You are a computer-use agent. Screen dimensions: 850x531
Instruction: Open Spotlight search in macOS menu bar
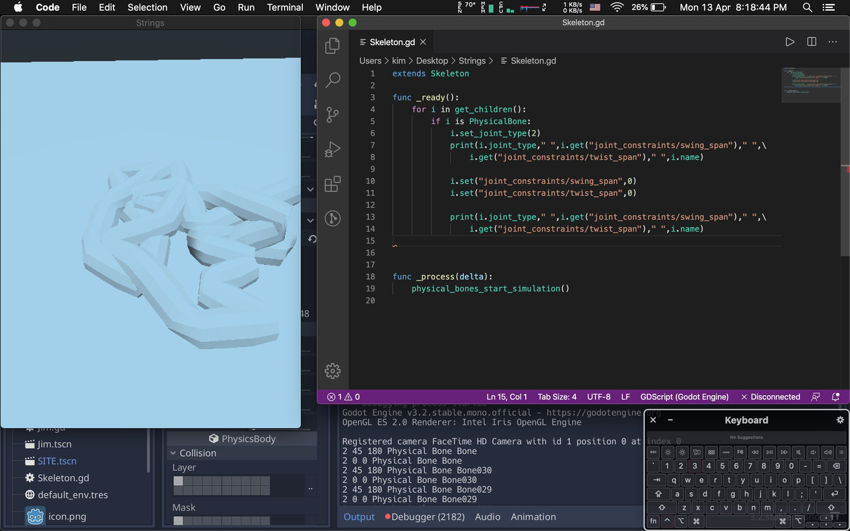[x=807, y=7]
